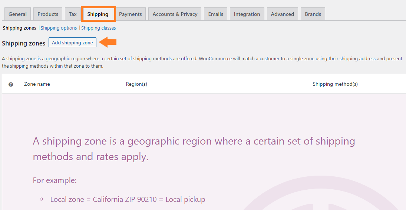The width and height of the screenshot is (406, 210).
Task: Click the Zone name column header
Action: [37, 84]
